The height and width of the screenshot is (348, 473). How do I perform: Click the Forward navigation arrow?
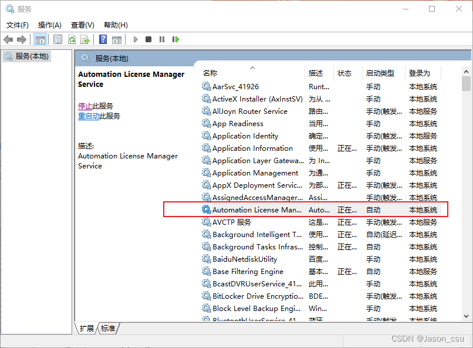click(x=22, y=39)
